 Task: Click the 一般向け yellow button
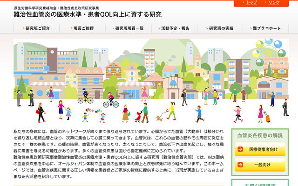click(259, 165)
